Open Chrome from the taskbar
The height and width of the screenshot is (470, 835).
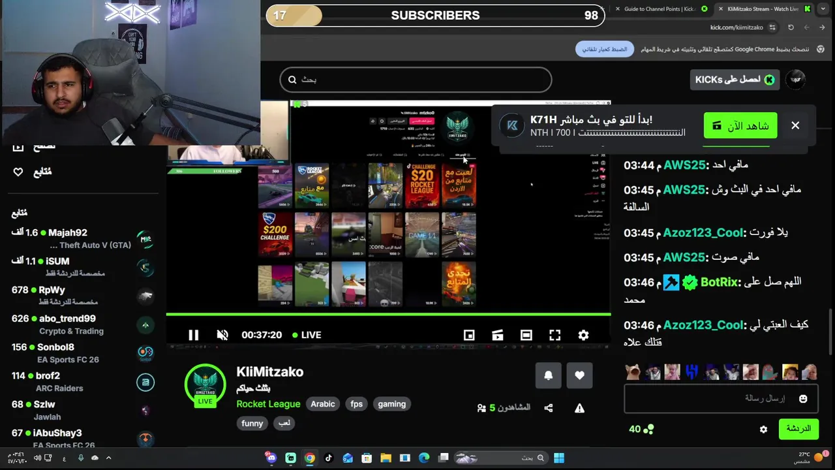(x=309, y=458)
